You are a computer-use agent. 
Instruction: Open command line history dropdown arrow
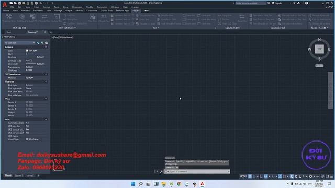click(229, 172)
